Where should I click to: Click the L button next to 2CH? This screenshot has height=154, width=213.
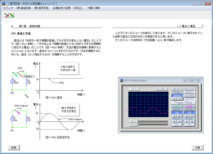tap(166, 89)
